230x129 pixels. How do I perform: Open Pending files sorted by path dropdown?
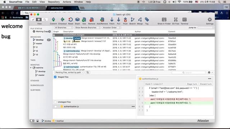[x=69, y=72]
